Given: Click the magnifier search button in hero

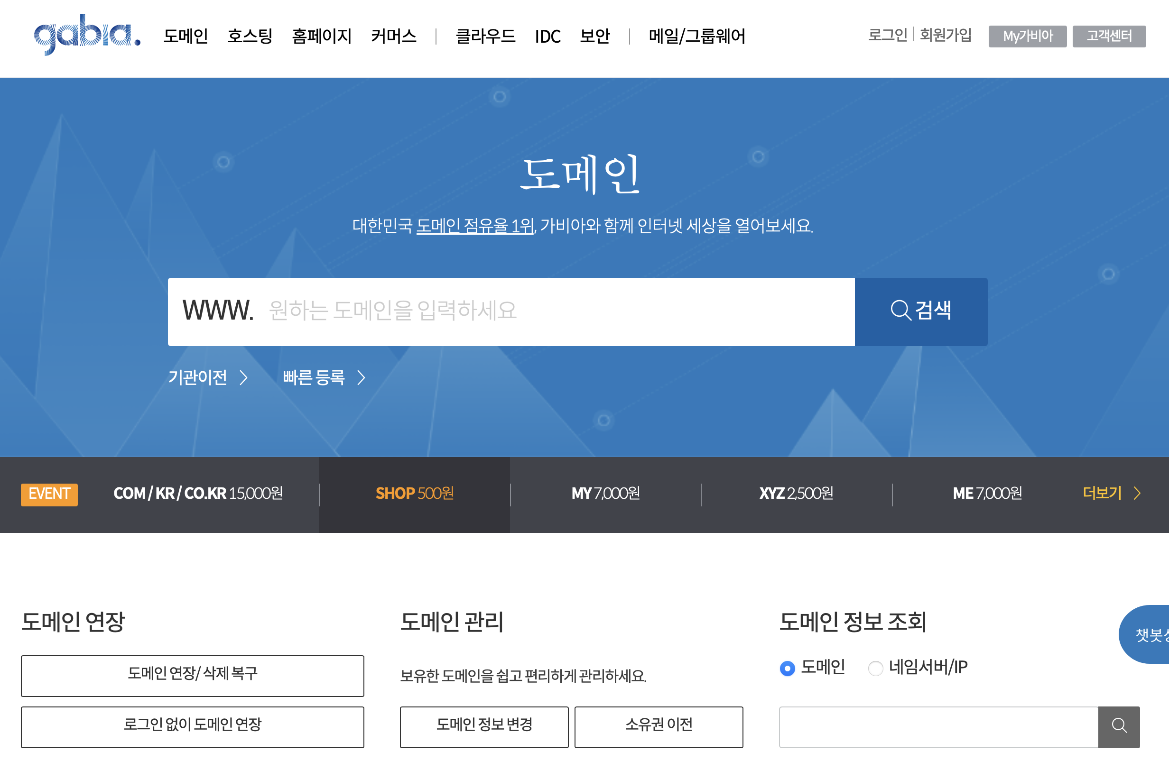Looking at the screenshot, I should (x=921, y=312).
